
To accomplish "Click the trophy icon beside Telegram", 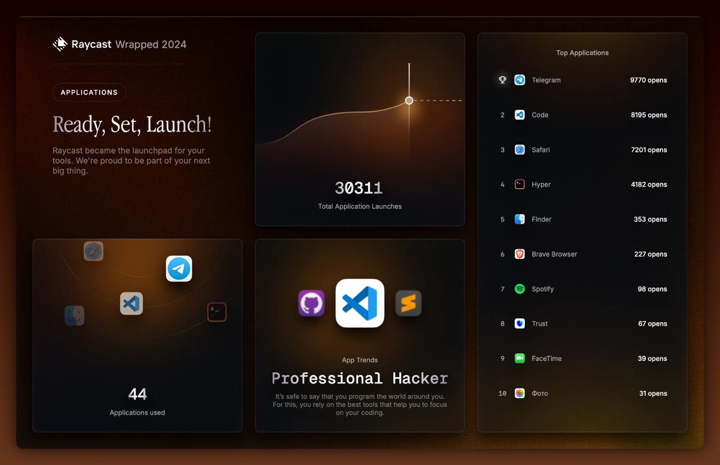I will click(x=502, y=80).
